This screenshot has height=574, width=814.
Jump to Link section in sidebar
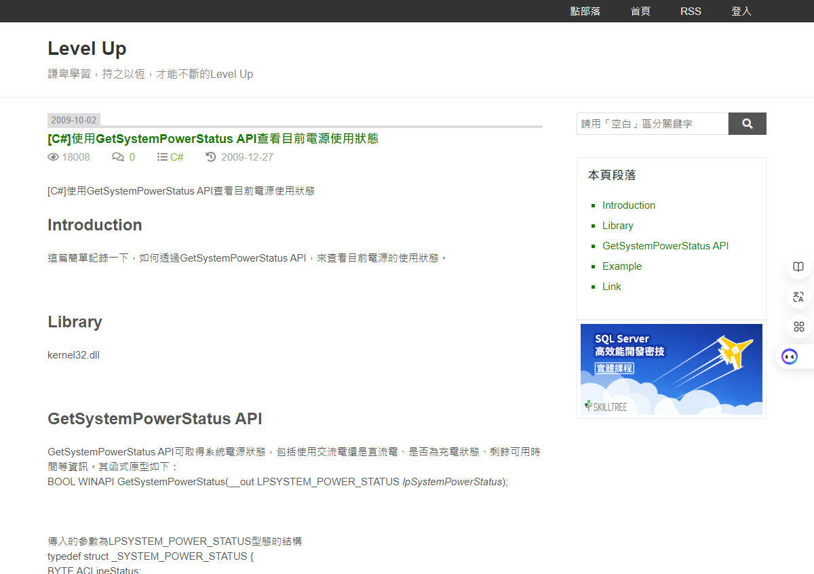pos(611,287)
